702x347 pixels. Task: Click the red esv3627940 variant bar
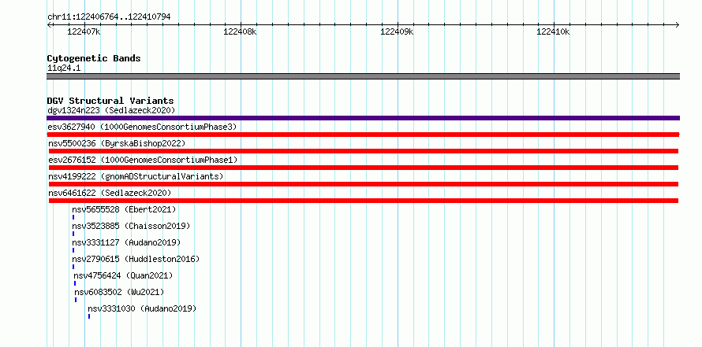[363, 135]
